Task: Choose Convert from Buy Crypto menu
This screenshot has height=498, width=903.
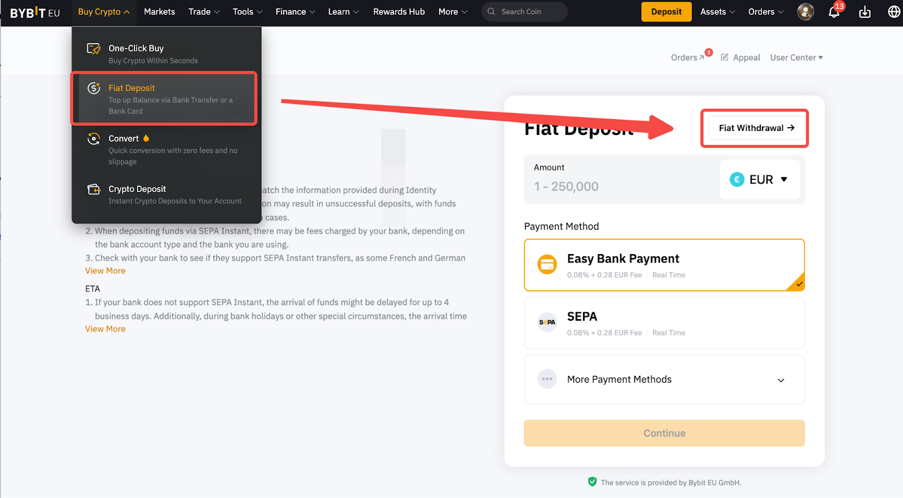Action: (124, 139)
